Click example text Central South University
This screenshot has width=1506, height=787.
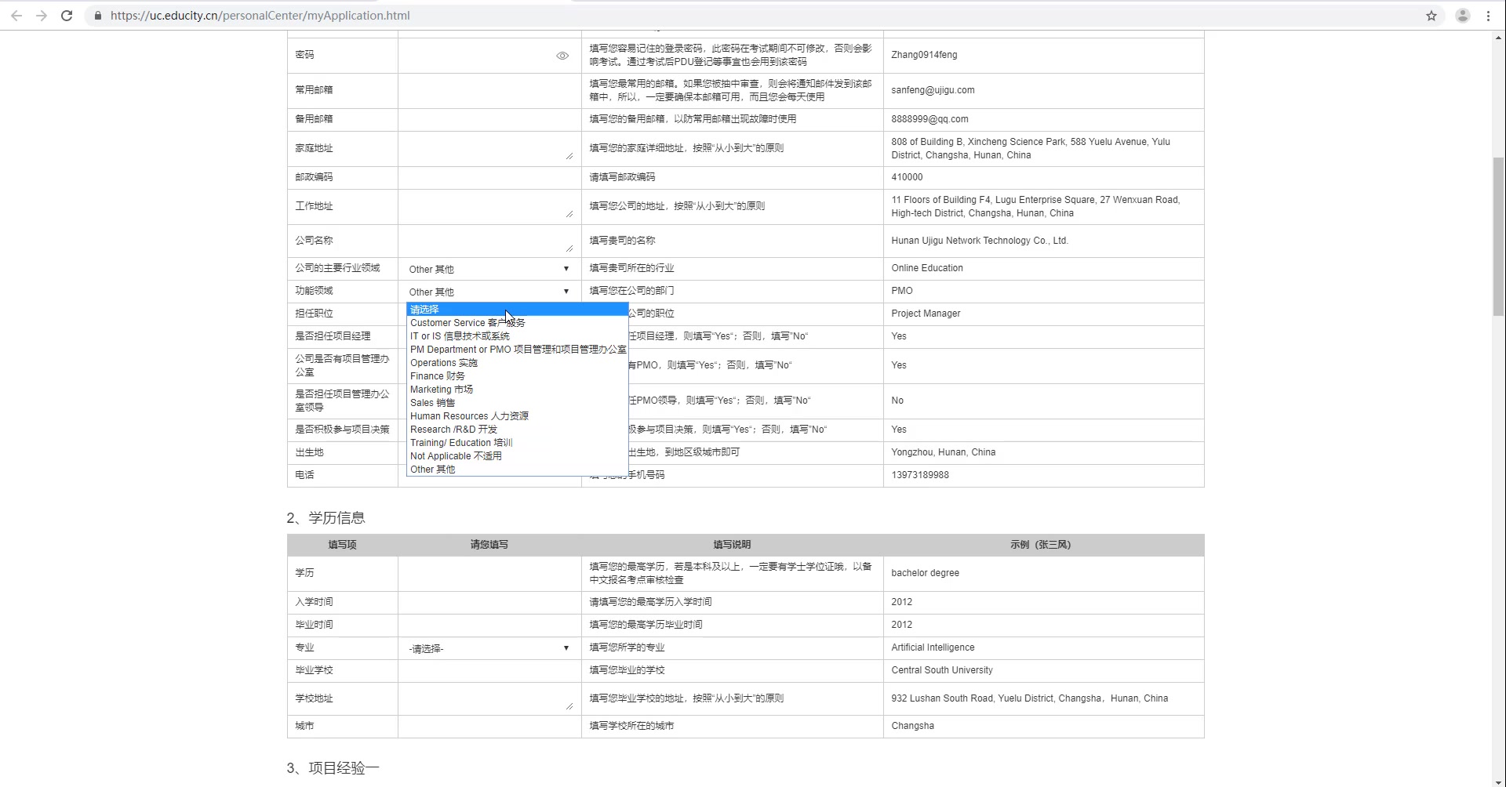click(942, 670)
